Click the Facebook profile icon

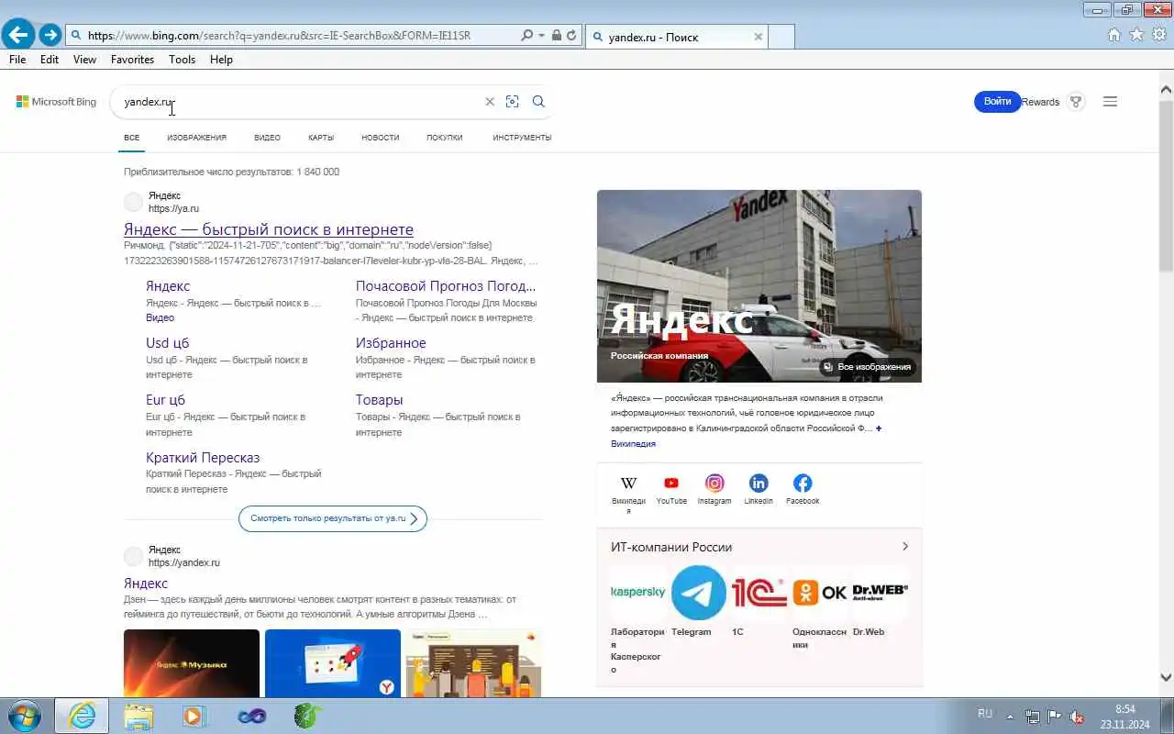tap(803, 484)
